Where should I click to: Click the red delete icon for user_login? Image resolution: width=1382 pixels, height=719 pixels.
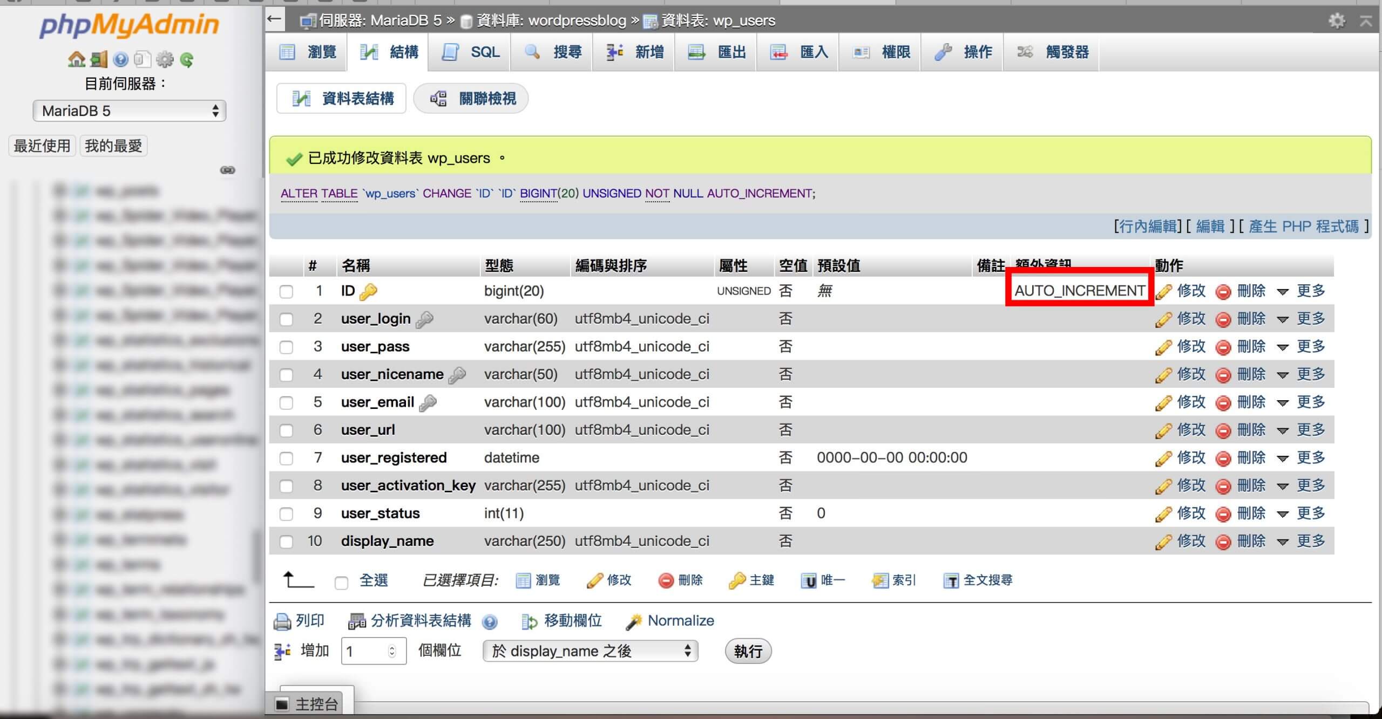point(1223,319)
